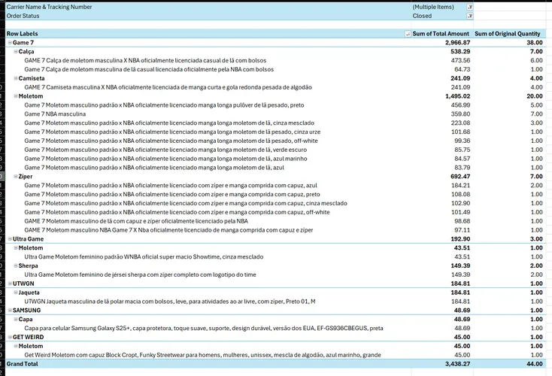Click the Sherpa subtotal 149.39 in bold
Screen dimensions: 552x376
click(460, 265)
